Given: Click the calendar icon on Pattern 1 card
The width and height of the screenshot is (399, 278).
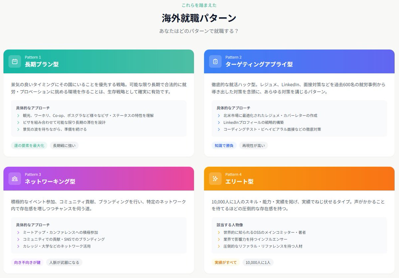Looking at the screenshot, I should point(15,62).
